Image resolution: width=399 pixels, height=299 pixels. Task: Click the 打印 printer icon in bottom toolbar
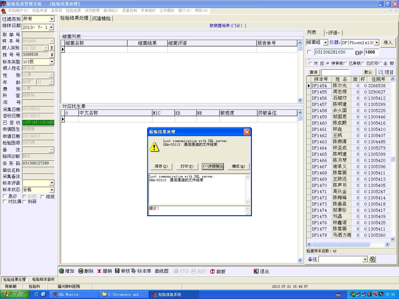[176, 271]
